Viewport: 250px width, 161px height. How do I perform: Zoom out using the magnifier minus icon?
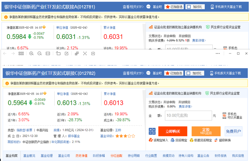pyautogui.click(x=40, y=53)
